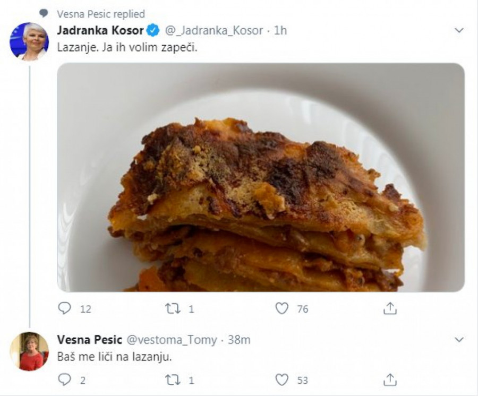Click Vesna Pesic's profile avatar
The image size is (478, 396).
click(x=29, y=351)
